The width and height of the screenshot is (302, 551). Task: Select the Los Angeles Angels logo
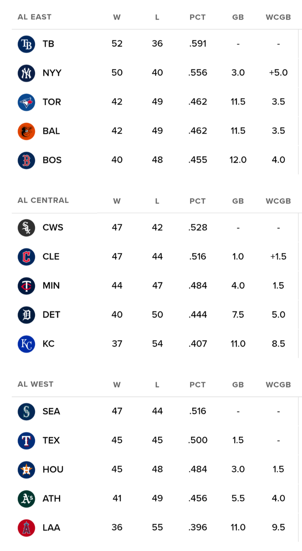tap(26, 528)
